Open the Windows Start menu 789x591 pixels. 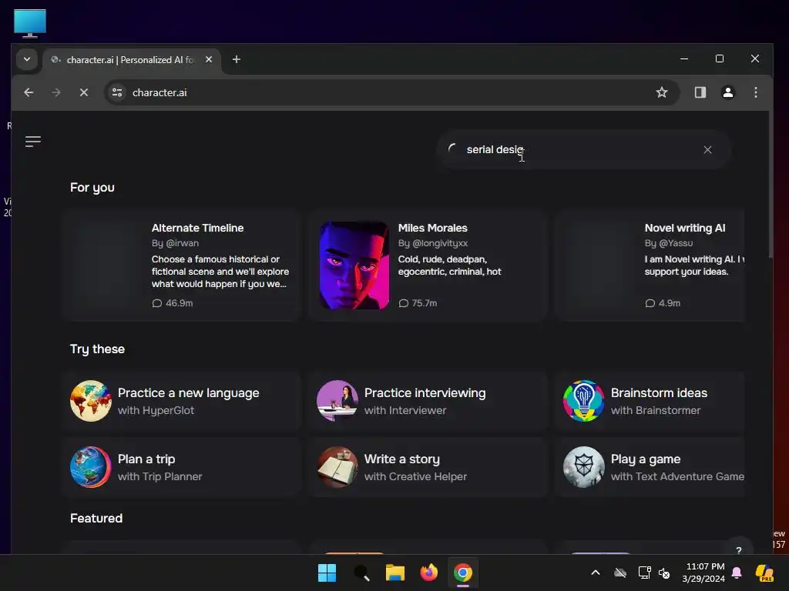point(327,573)
